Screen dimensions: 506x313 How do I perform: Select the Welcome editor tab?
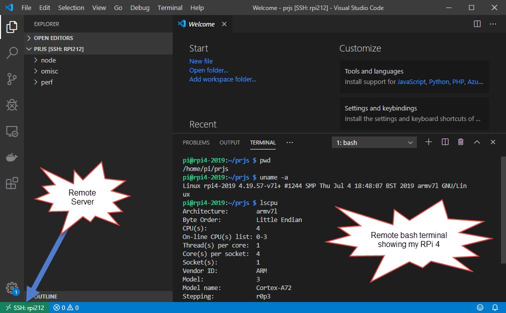point(201,24)
